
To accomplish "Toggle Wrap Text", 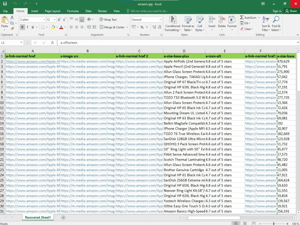I will [108, 19].
